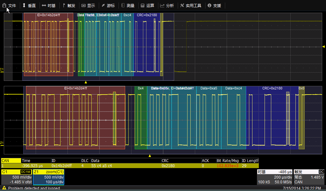Click the horizontal arrows icon beside 时基

(x=44, y=6)
